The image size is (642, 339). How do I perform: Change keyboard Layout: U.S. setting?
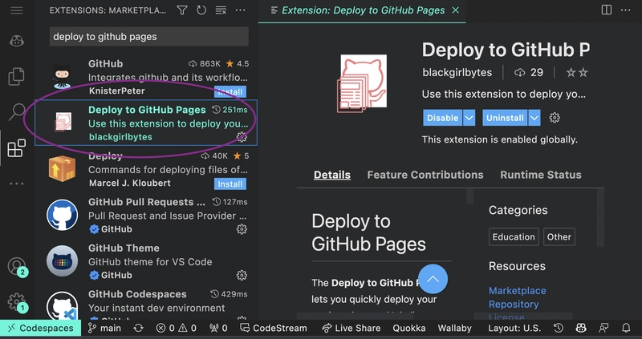(x=514, y=328)
